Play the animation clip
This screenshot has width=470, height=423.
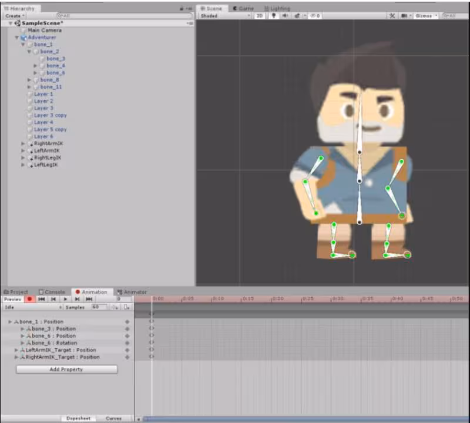65,299
